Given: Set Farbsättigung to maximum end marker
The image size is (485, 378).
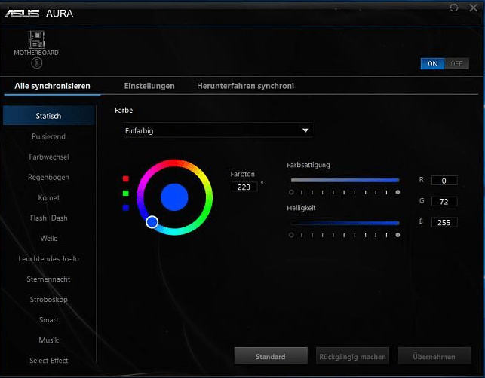Looking at the screenshot, I should click(x=398, y=192).
